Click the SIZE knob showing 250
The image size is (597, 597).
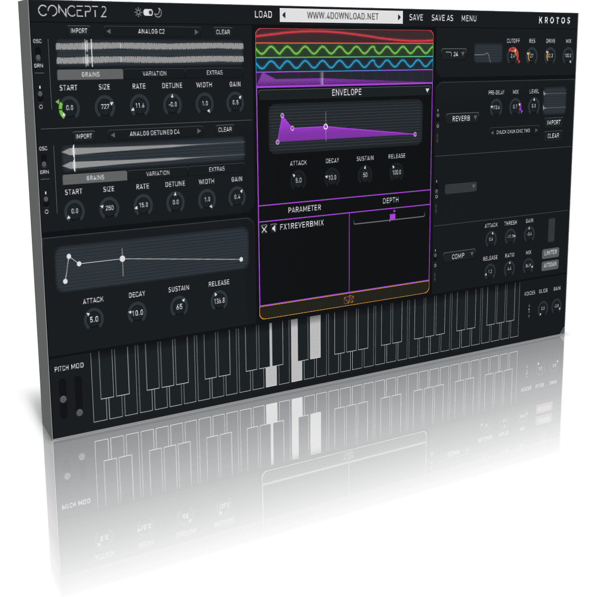click(109, 208)
